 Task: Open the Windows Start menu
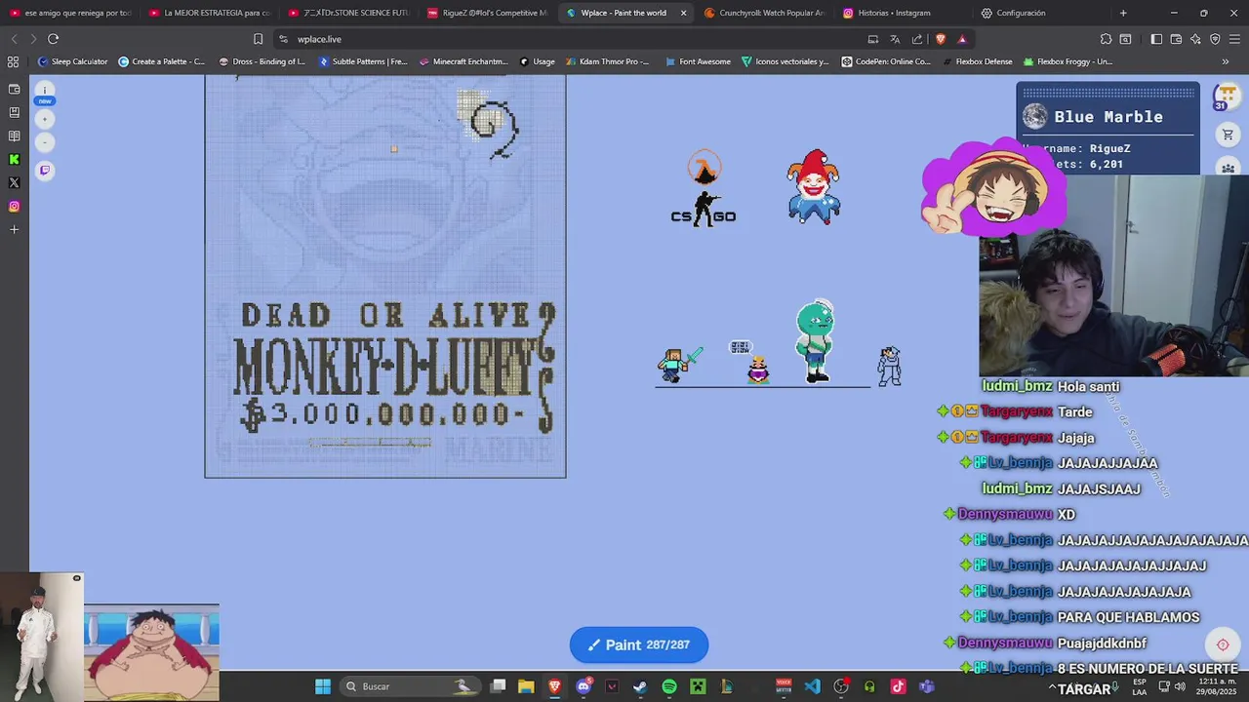(x=323, y=686)
